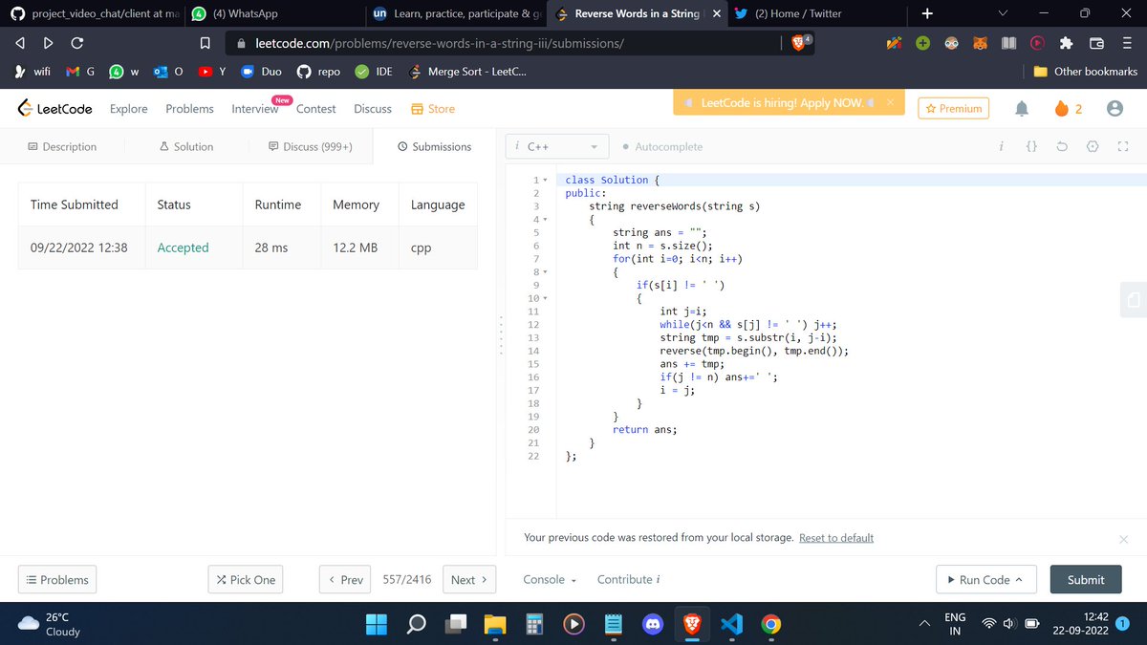
Task: Collapse code fold at line 4
Action: click(x=545, y=219)
